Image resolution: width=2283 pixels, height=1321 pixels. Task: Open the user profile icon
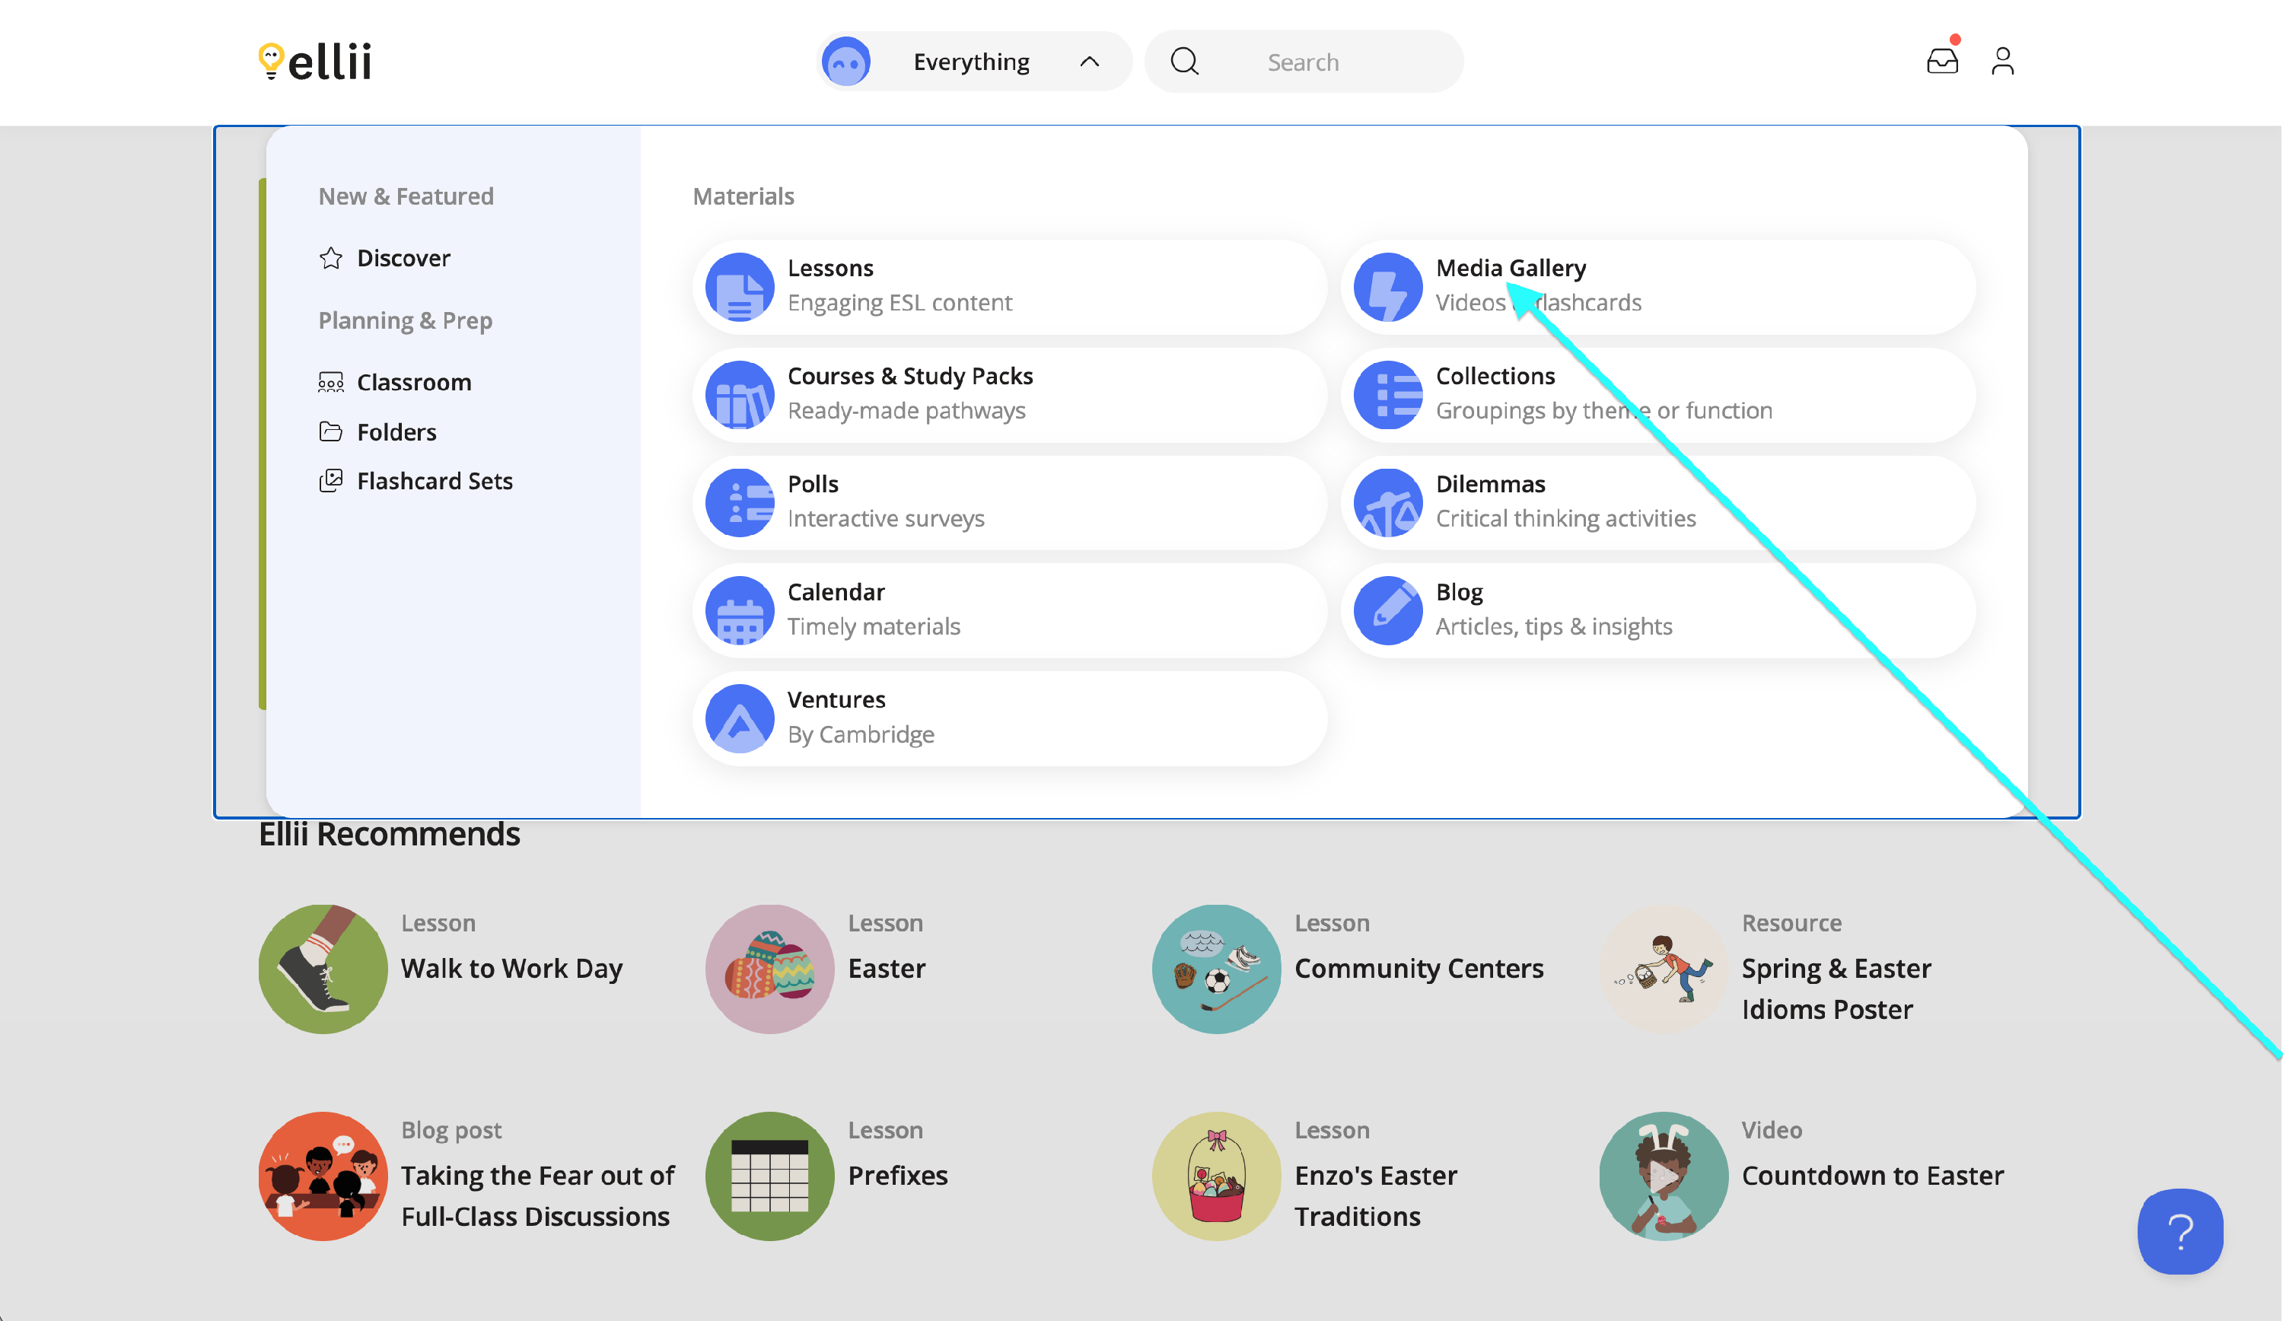(2002, 62)
